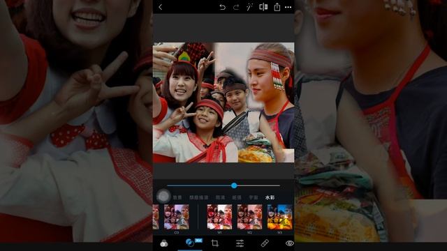
Task: Open the share export icon
Action: click(277, 7)
